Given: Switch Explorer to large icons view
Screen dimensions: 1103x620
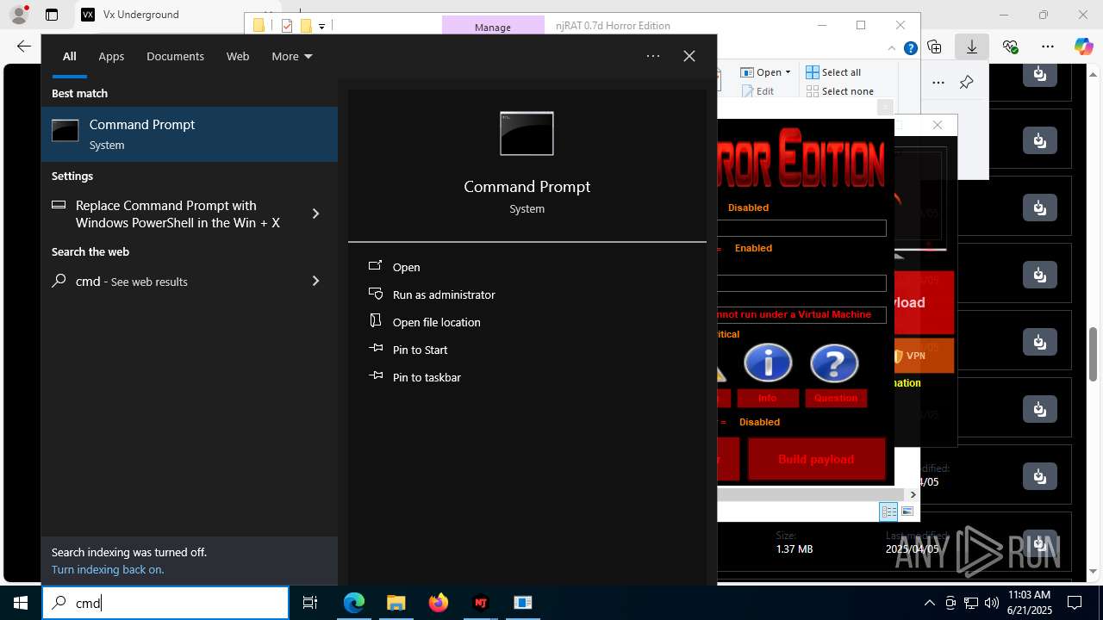Looking at the screenshot, I should [907, 512].
